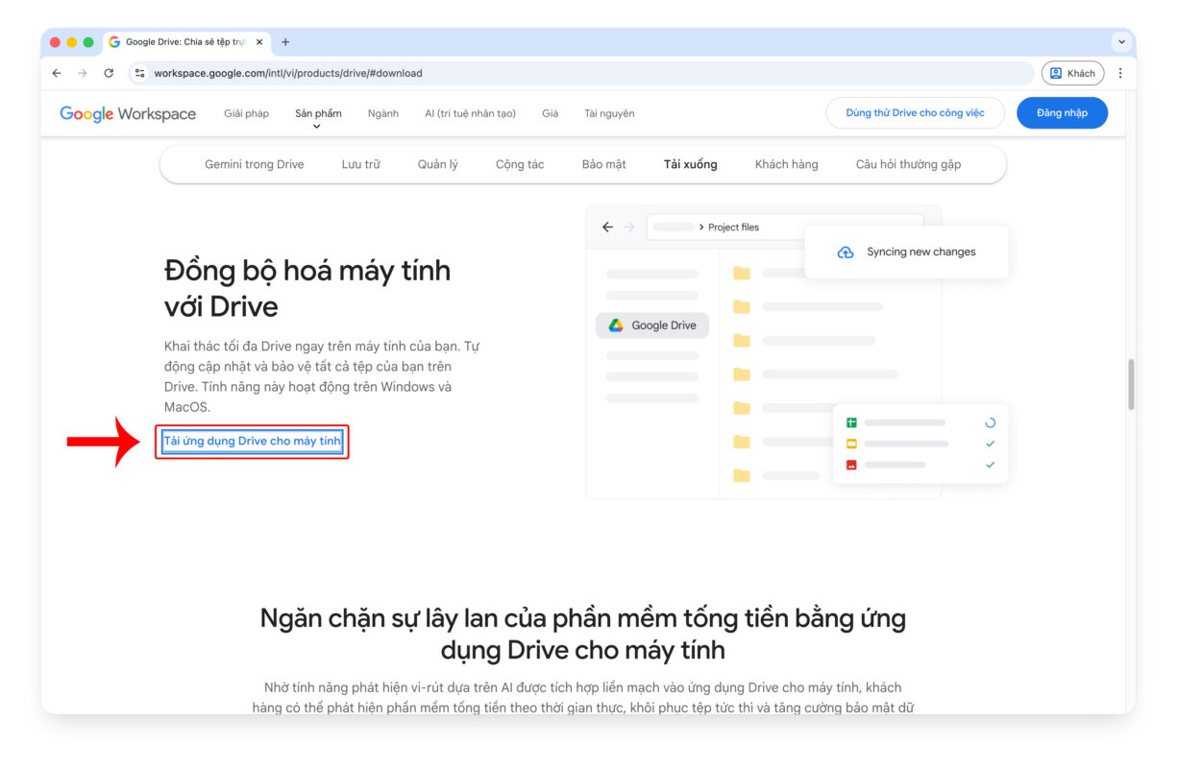Expand the Sản phẩm navigation dropdown
Viewport: 1177px width, 768px height.
click(x=317, y=113)
